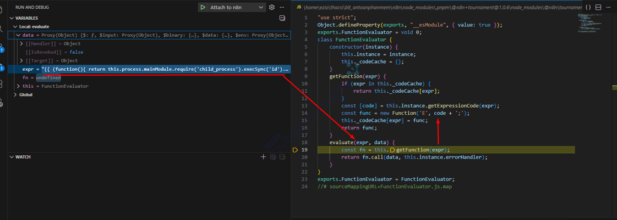Split the editor using the layout icon
Viewport: 617px width, 220px height.
(x=598, y=8)
